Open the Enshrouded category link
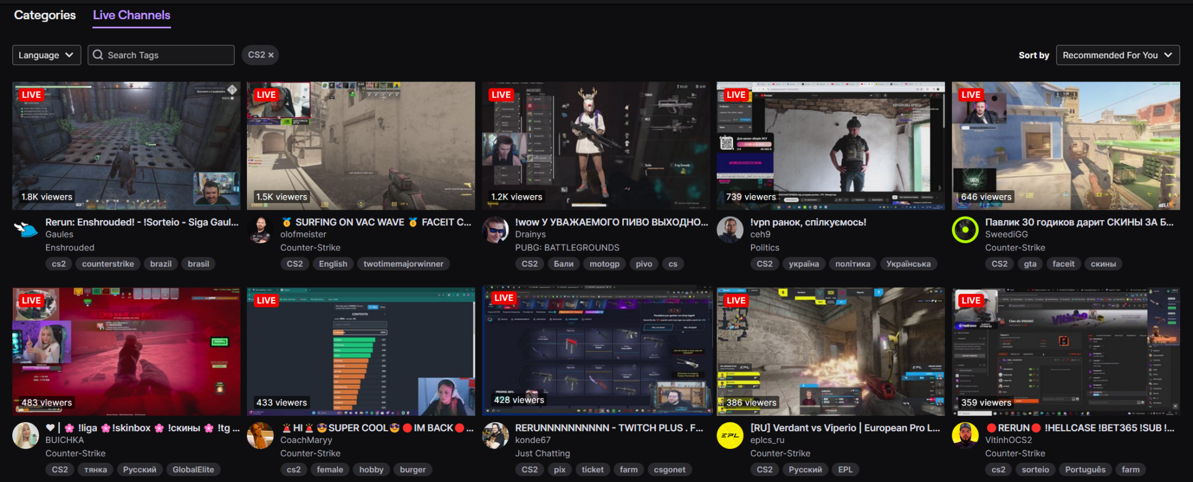Viewport: 1193px width, 482px height. [x=70, y=248]
